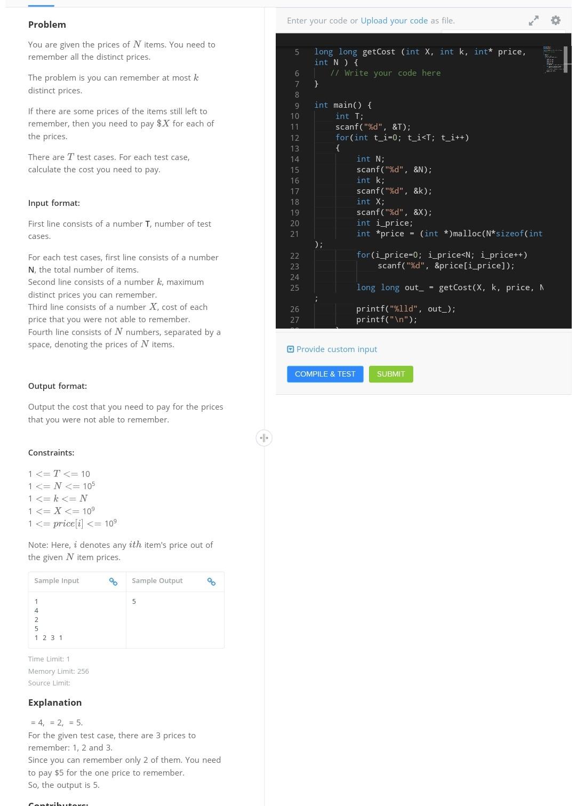This screenshot has height=806, width=576.
Task: Expand the editor to fullscreen mode
Action: (x=533, y=20)
